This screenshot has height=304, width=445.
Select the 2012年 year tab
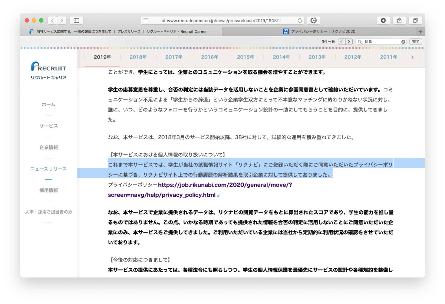click(353, 57)
